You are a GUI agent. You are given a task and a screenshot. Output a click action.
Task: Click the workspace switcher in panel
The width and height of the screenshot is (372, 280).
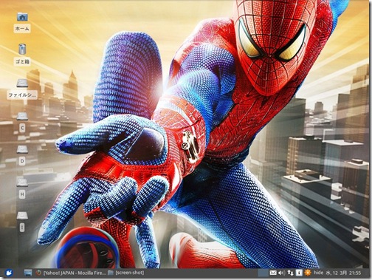[x=263, y=273]
